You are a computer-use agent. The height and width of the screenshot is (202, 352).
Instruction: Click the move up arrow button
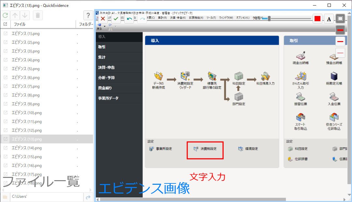tap(15, 15)
